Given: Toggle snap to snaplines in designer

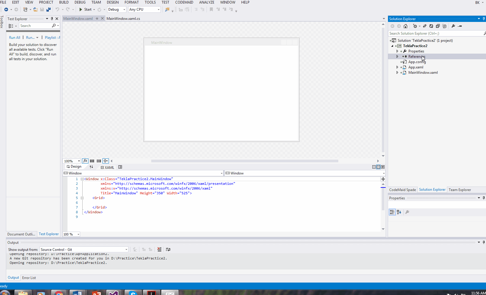Looking at the screenshot, I should point(106,161).
